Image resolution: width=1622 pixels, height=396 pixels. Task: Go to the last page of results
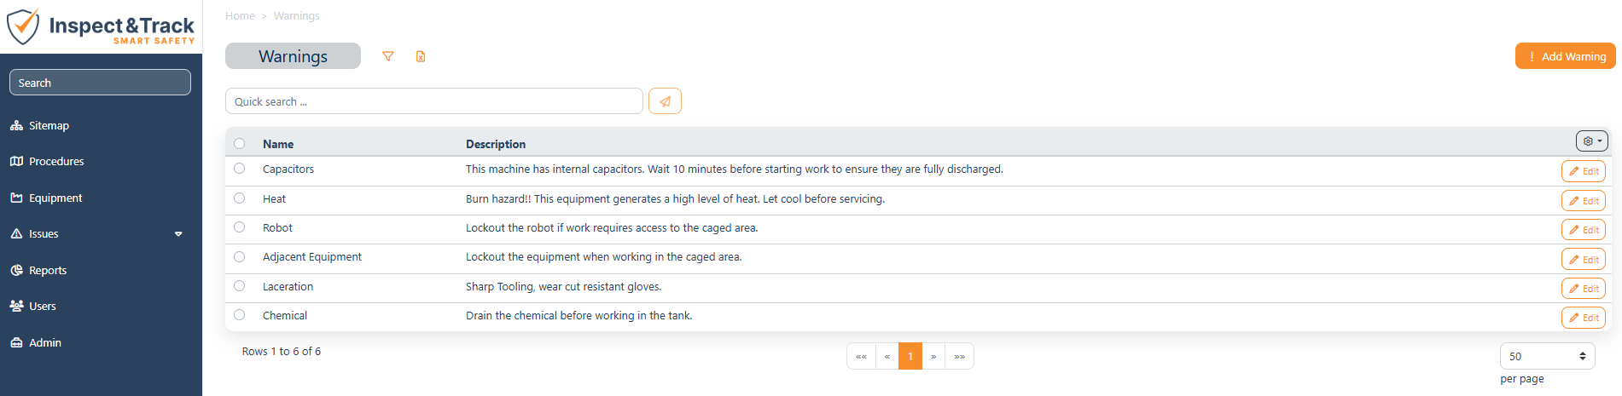coord(960,356)
